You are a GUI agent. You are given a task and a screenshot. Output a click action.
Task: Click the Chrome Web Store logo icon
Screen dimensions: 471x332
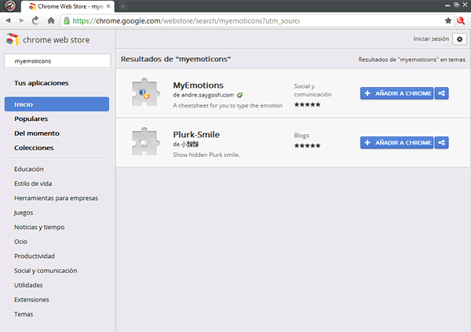click(13, 39)
